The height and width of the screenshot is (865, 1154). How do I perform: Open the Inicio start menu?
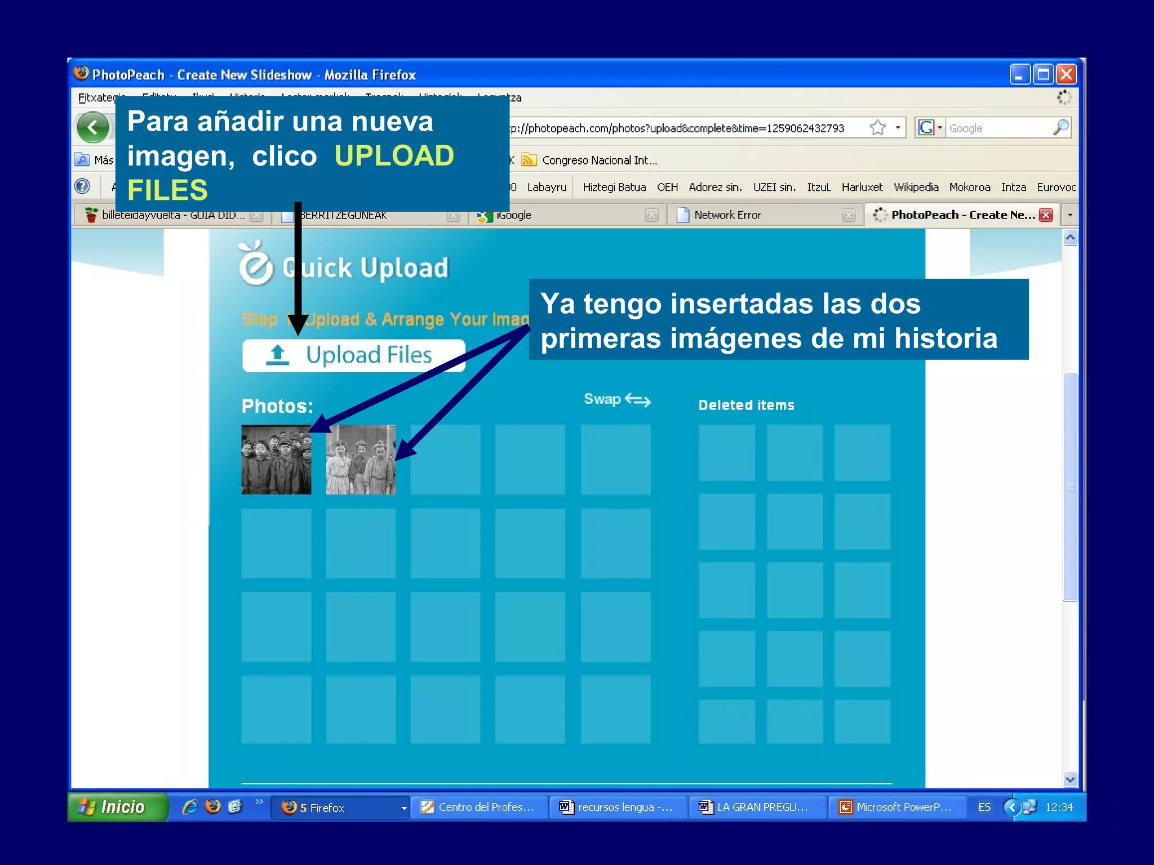117,807
